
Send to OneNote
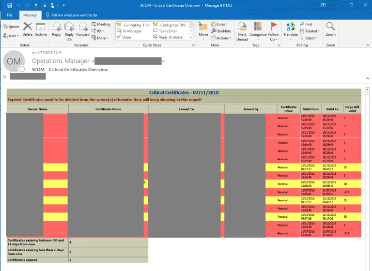pos(220,31)
